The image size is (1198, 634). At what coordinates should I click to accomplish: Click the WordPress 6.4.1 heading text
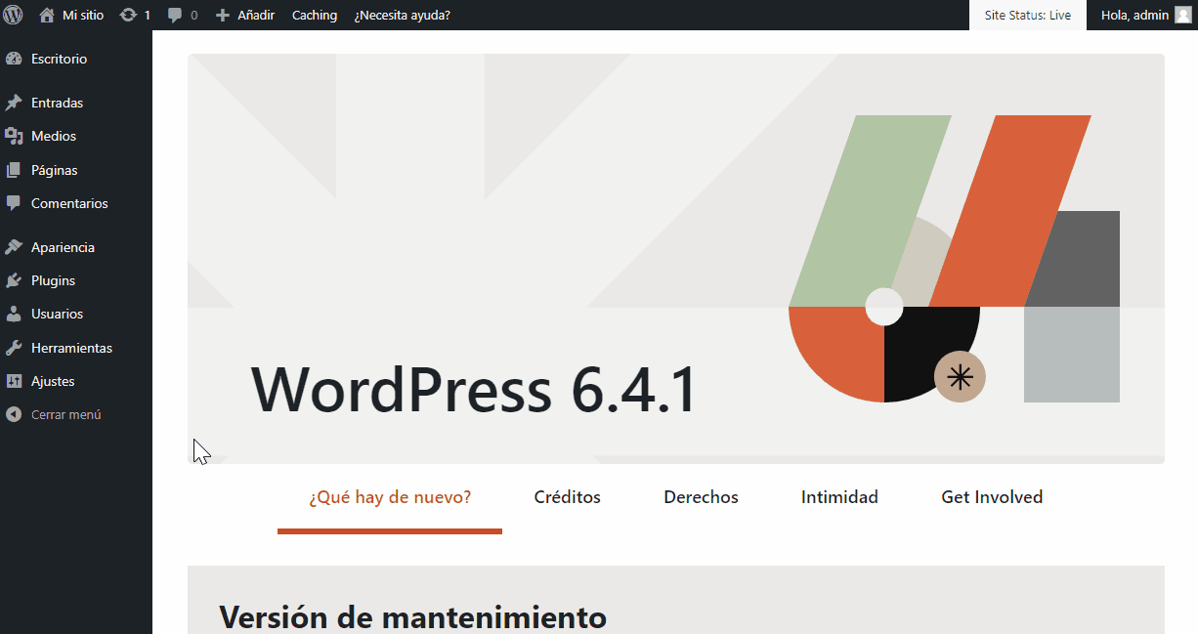474,390
